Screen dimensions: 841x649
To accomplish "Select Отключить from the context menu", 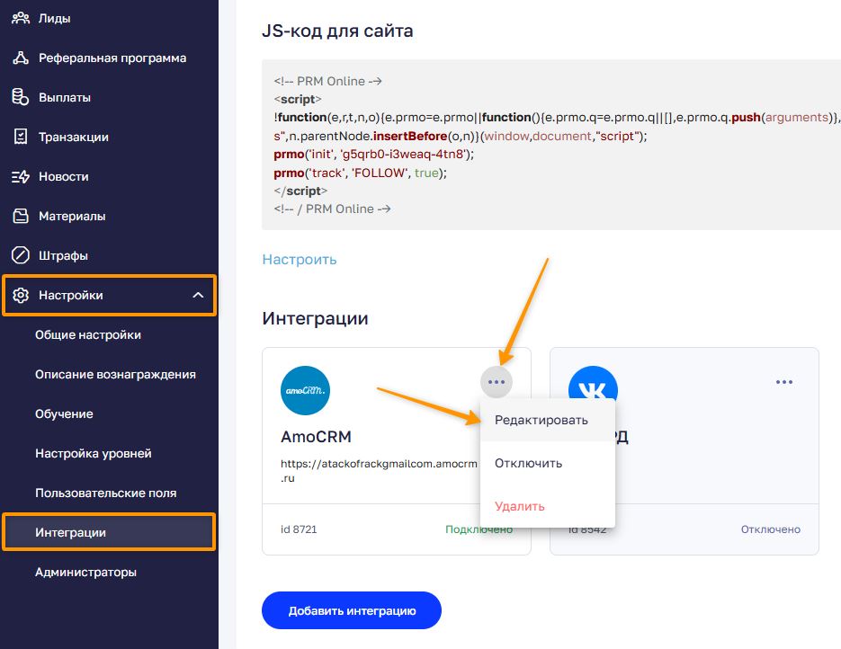I will [528, 463].
